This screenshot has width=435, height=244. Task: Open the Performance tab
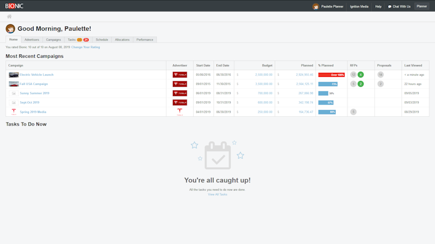point(145,40)
